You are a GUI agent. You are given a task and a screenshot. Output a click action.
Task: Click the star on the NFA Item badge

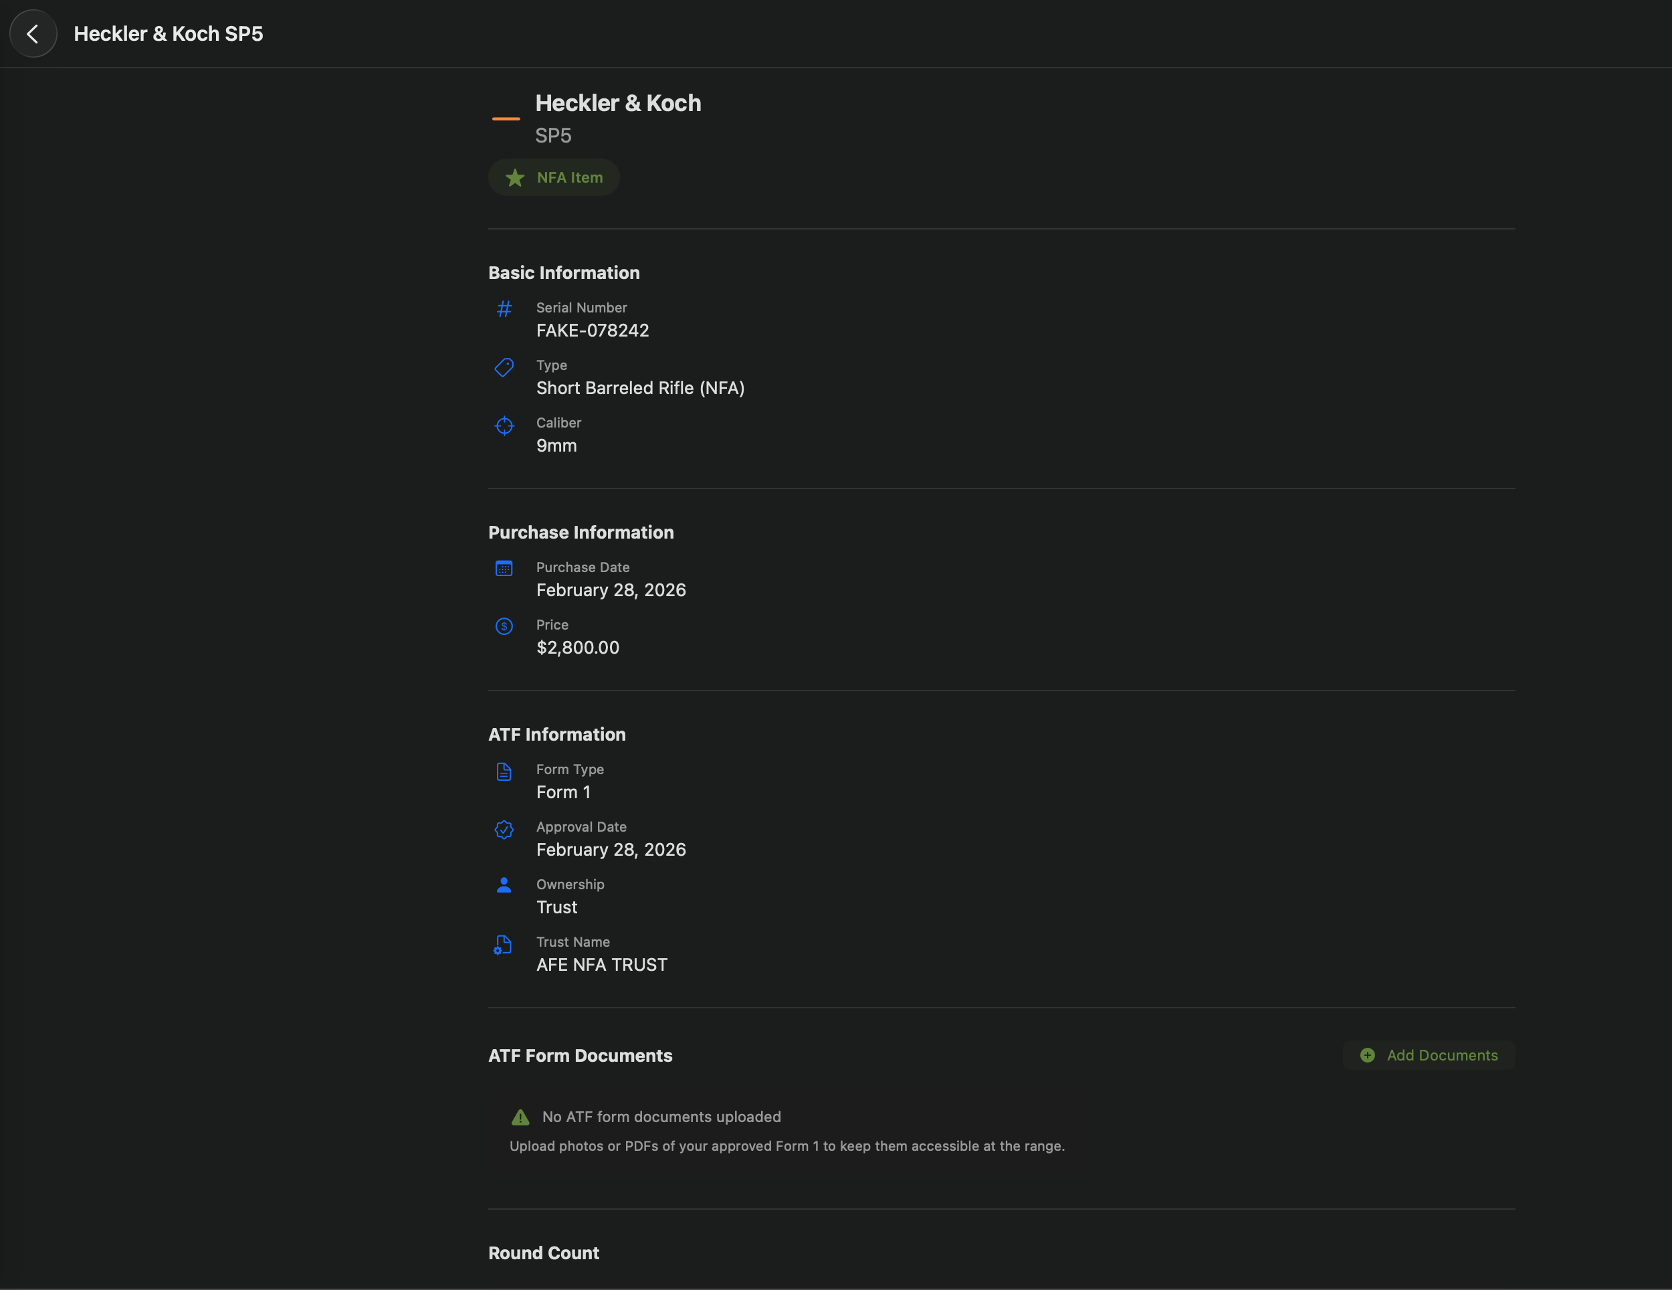(514, 177)
